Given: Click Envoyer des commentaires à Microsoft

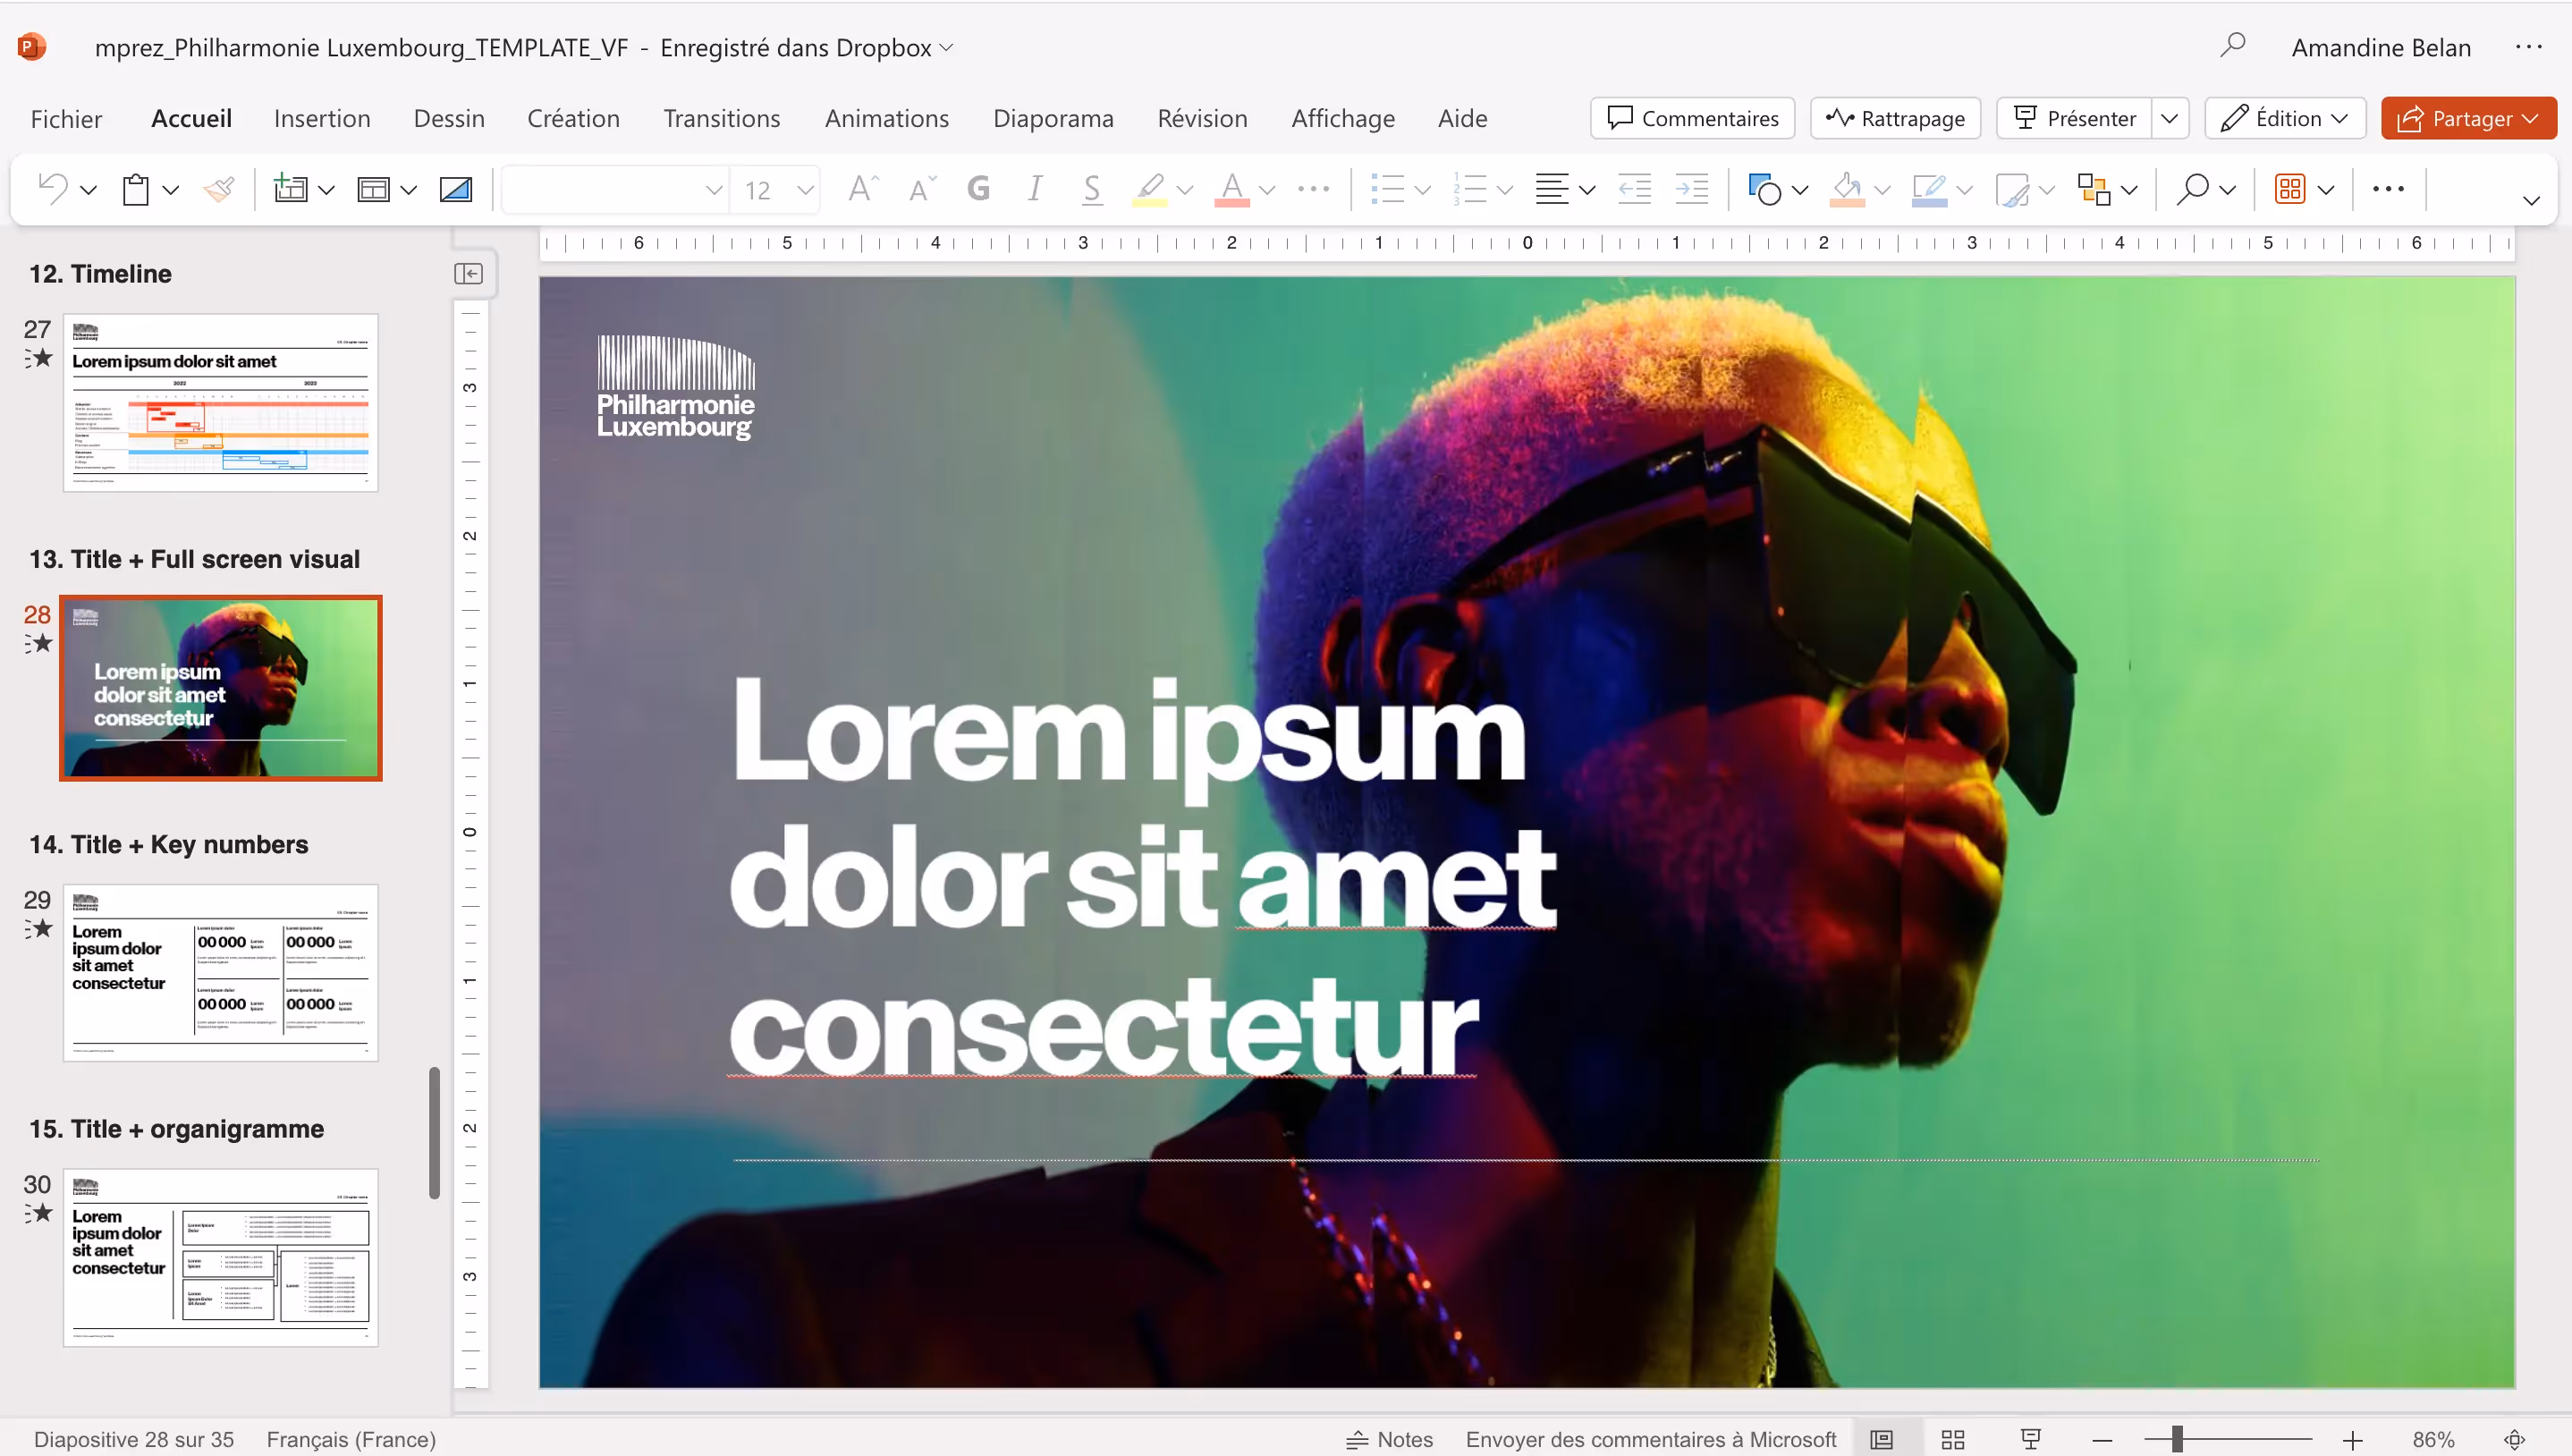Looking at the screenshot, I should pos(1650,1439).
